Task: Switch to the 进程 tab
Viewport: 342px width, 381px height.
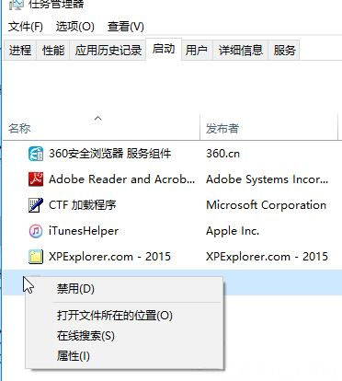Action: pyautogui.click(x=20, y=51)
